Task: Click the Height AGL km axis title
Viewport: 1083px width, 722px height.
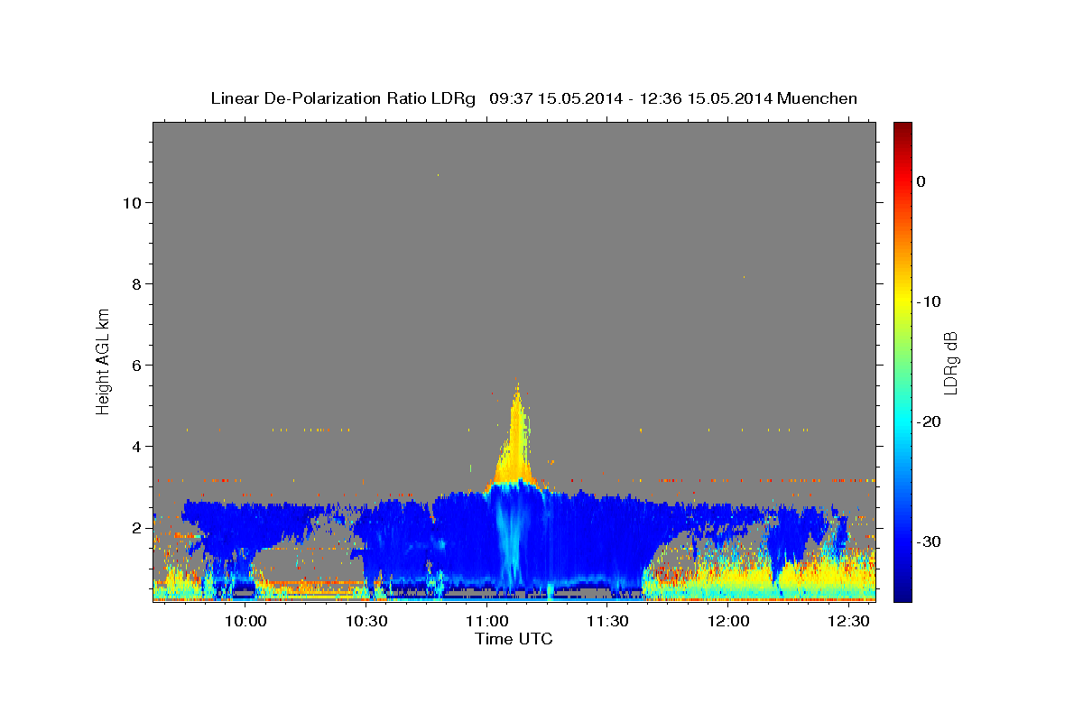Action: tap(103, 360)
